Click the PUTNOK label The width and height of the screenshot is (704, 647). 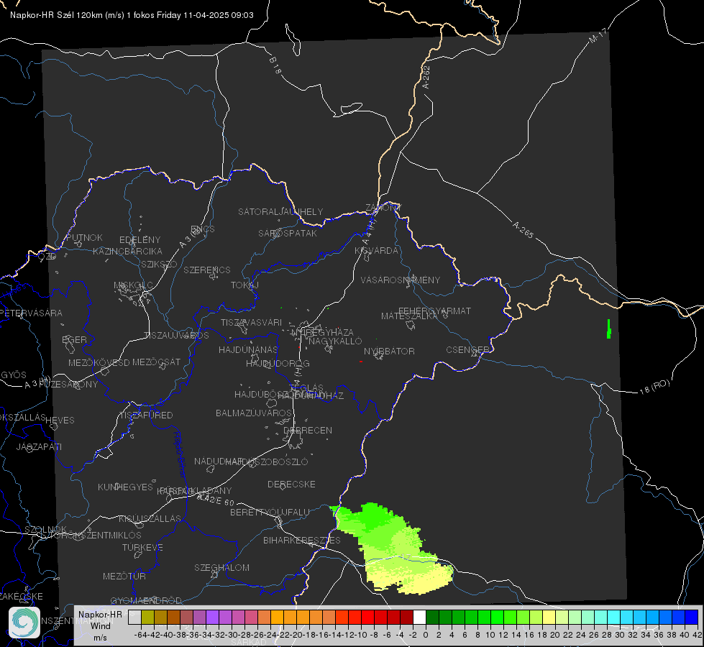84,237
